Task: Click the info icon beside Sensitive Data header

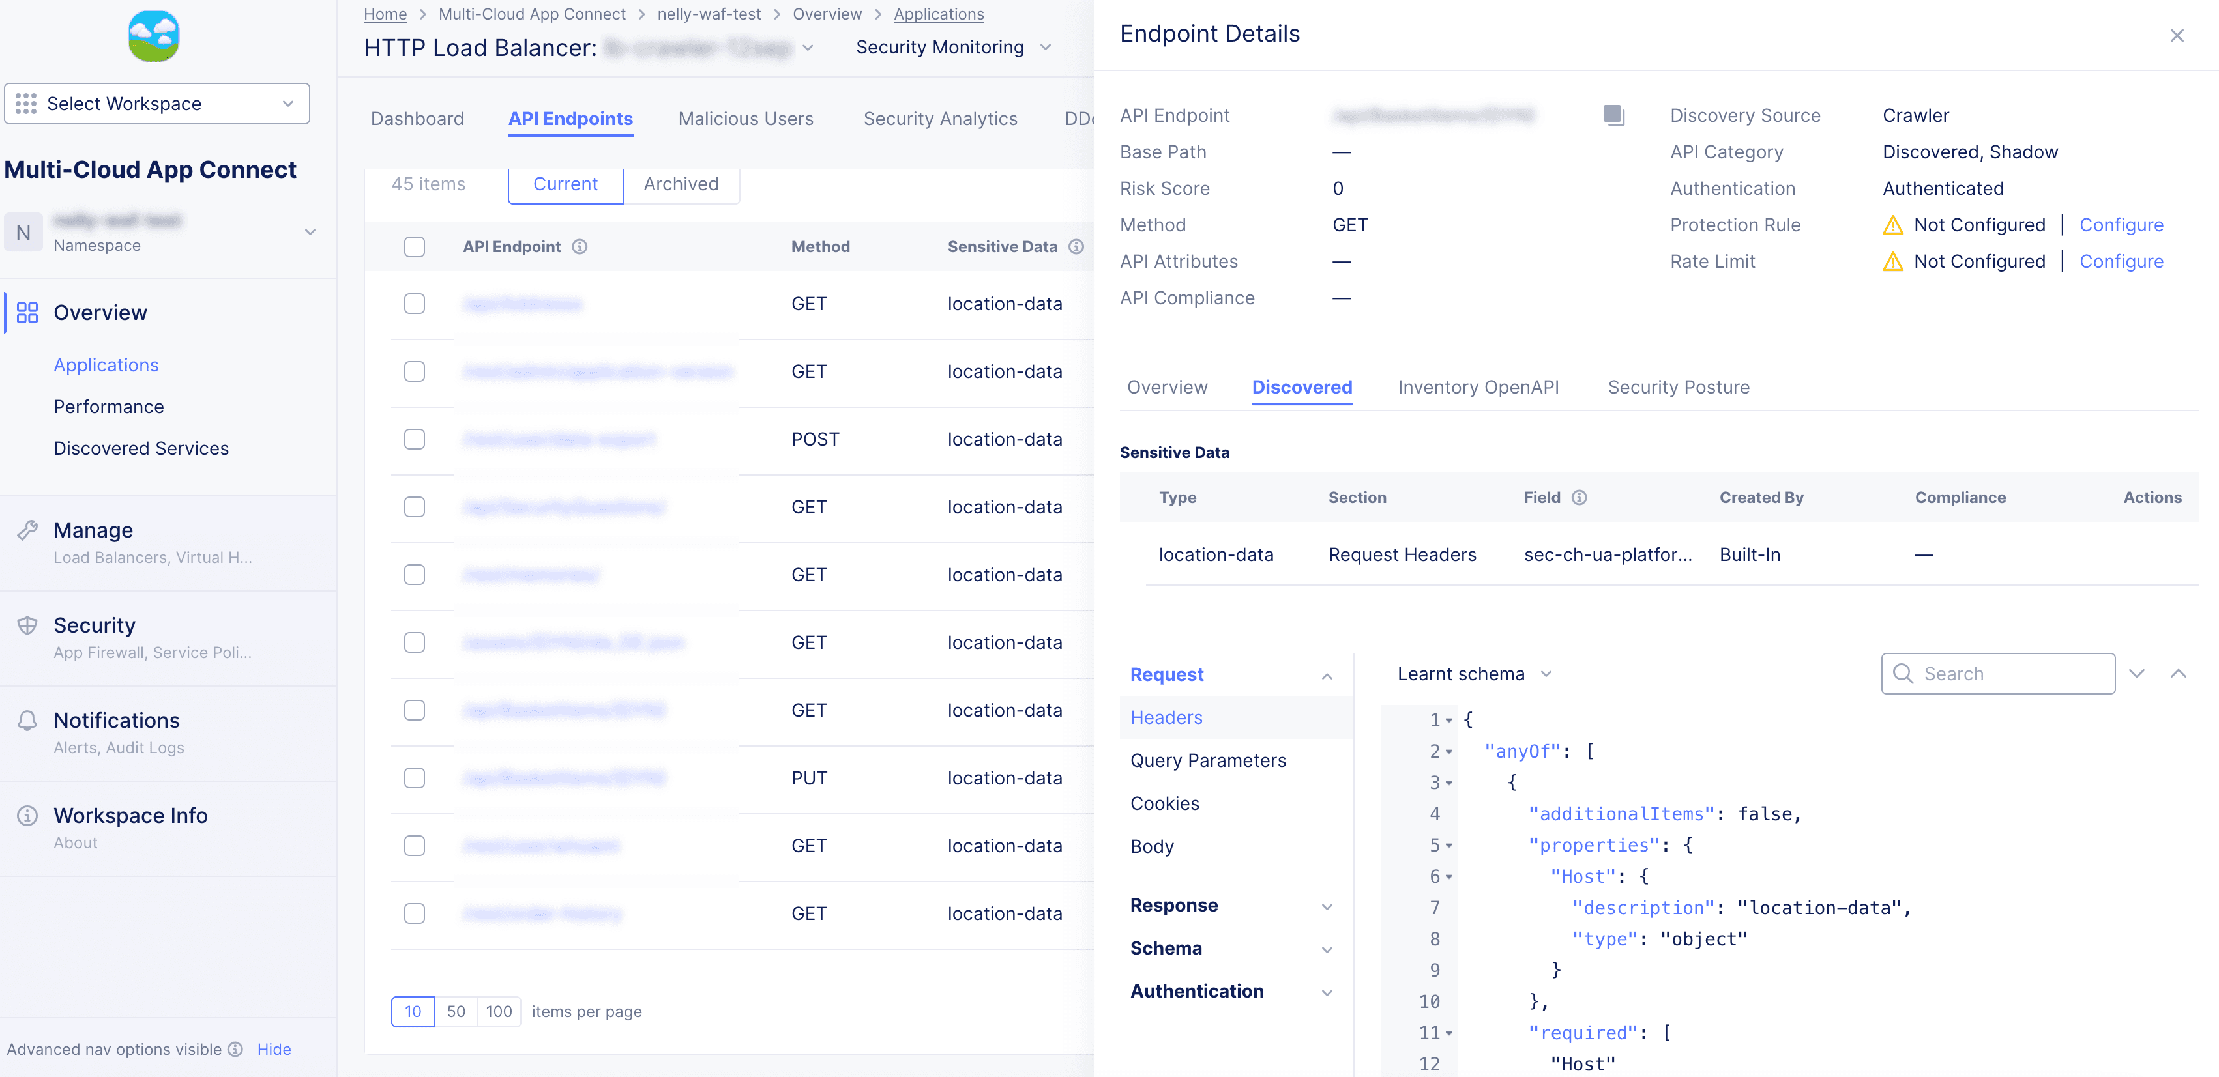Action: 1076,246
